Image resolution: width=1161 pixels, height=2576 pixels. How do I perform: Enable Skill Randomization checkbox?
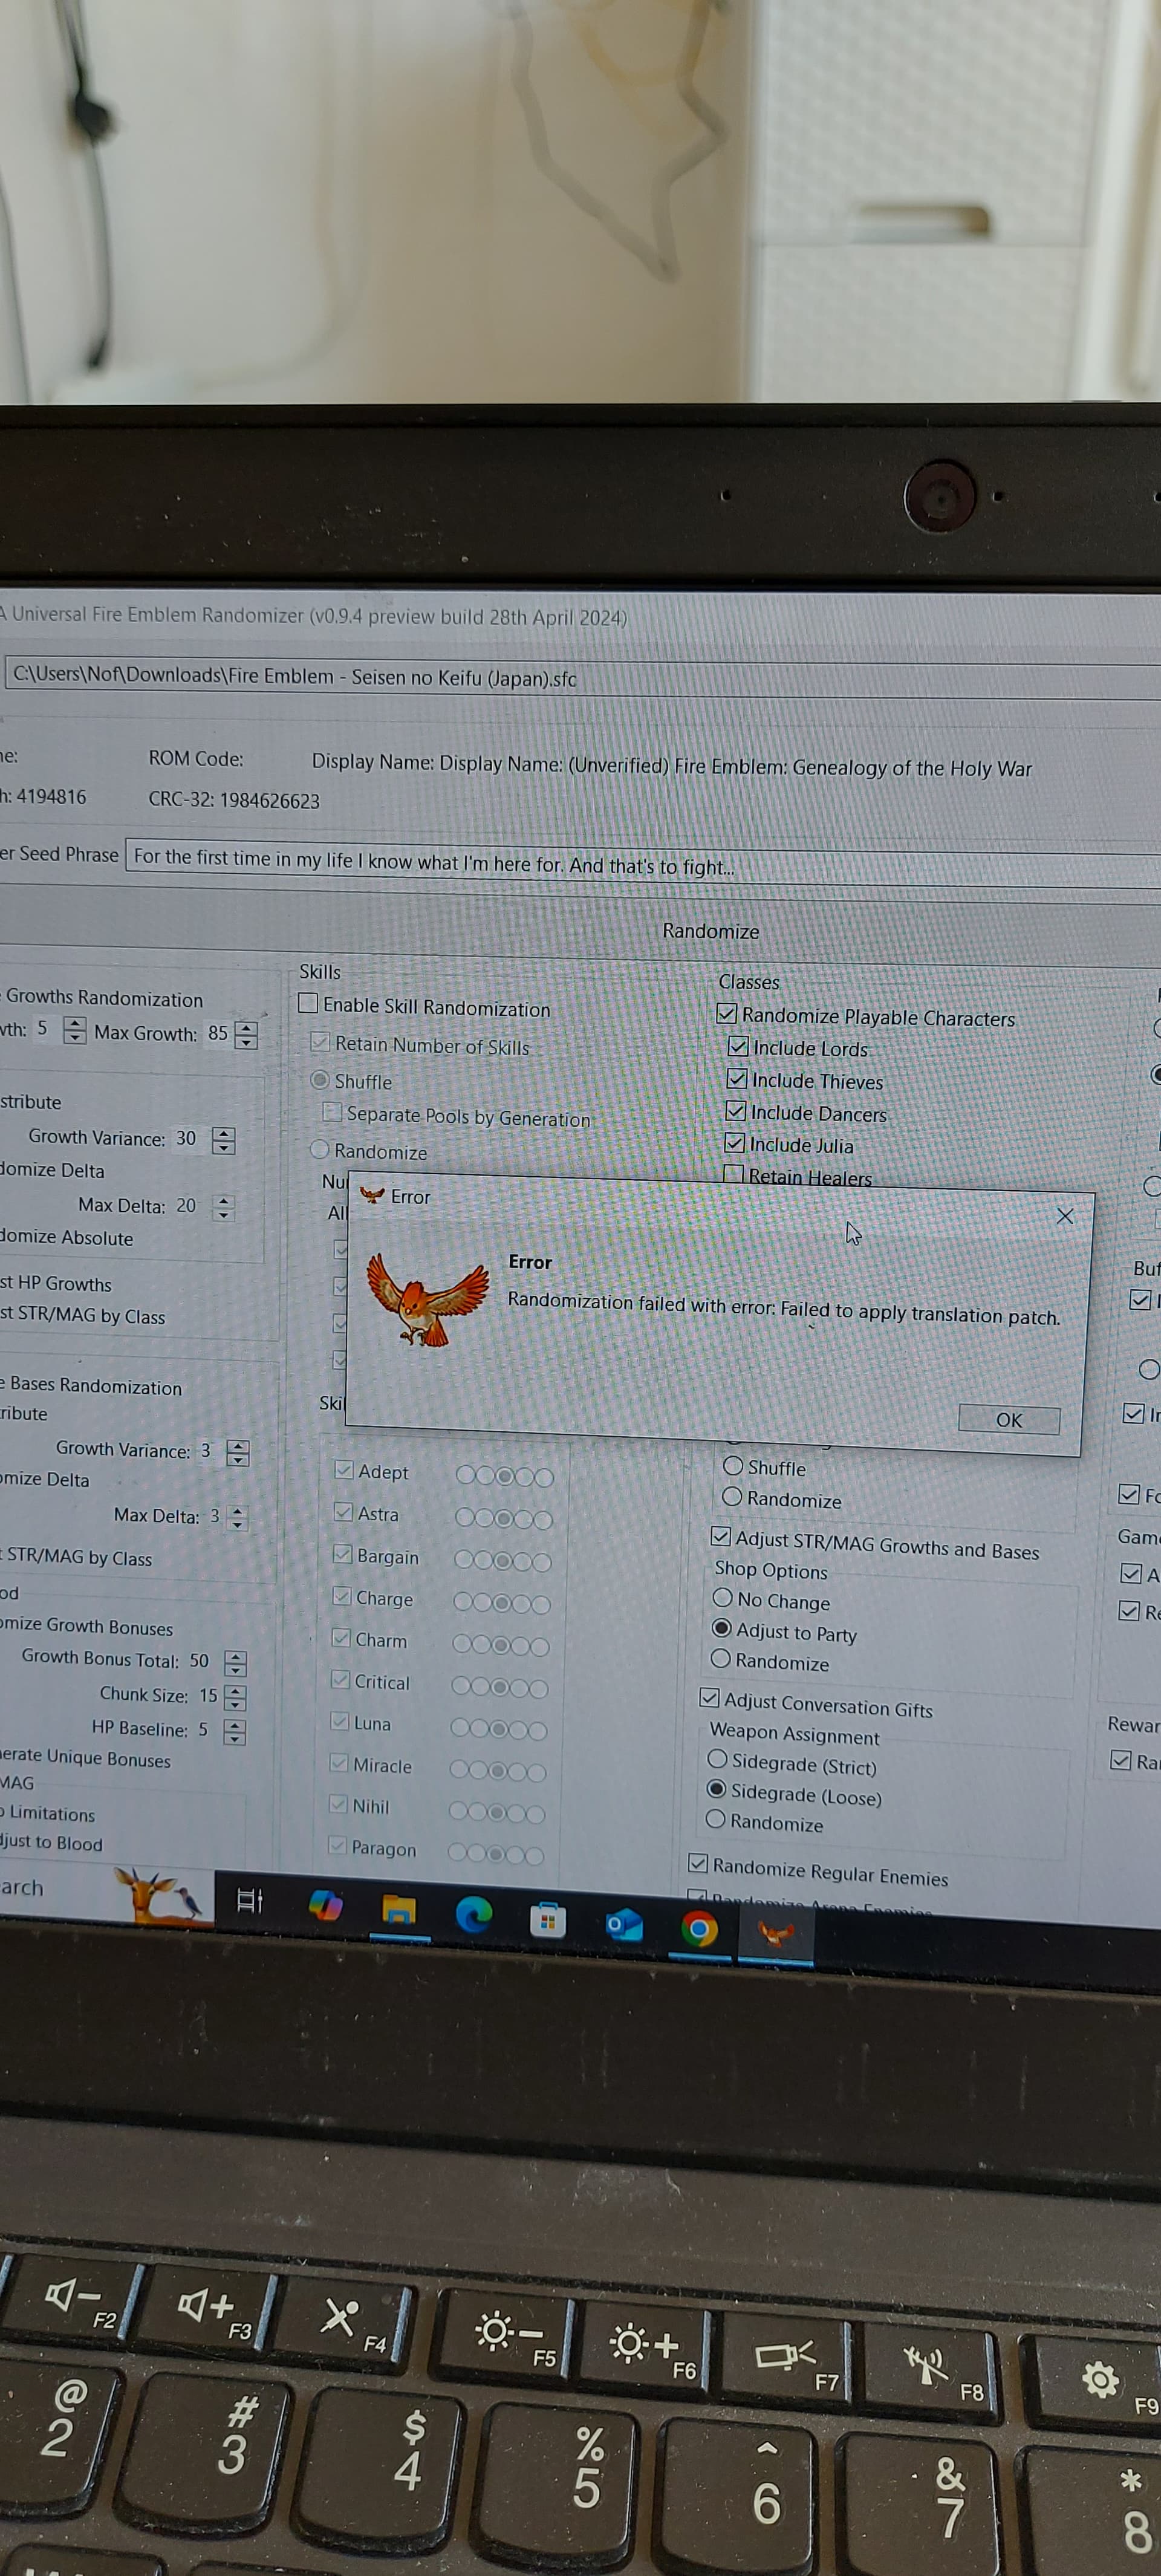point(308,1003)
